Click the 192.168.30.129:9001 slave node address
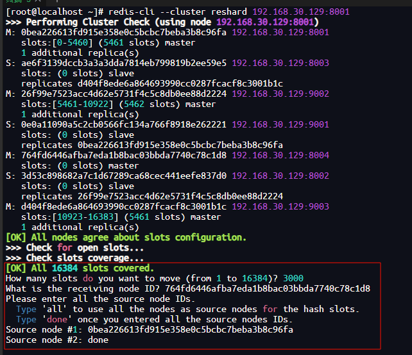Viewport: 412px width, 355px height. click(x=280, y=124)
